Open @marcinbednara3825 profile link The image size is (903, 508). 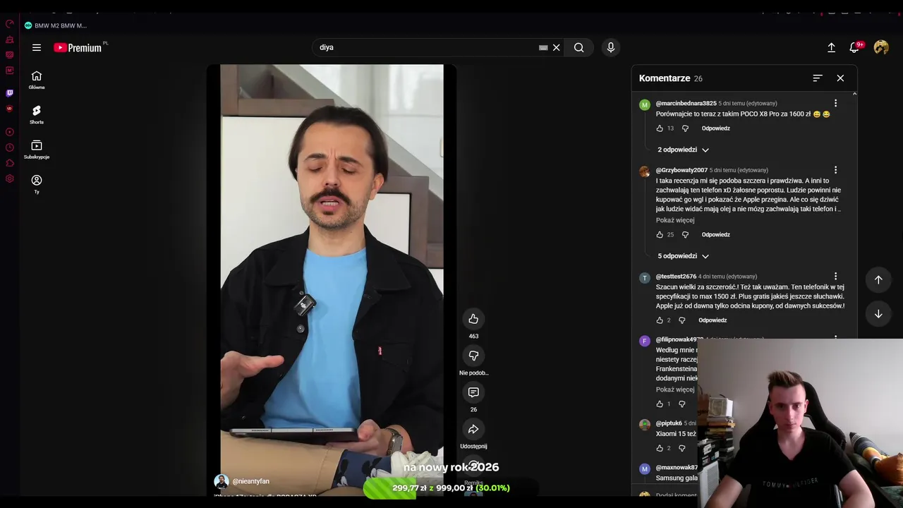click(x=686, y=104)
